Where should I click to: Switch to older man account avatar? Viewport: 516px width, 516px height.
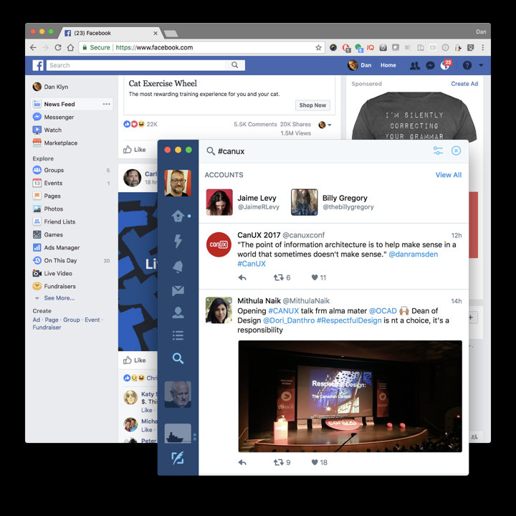178,394
